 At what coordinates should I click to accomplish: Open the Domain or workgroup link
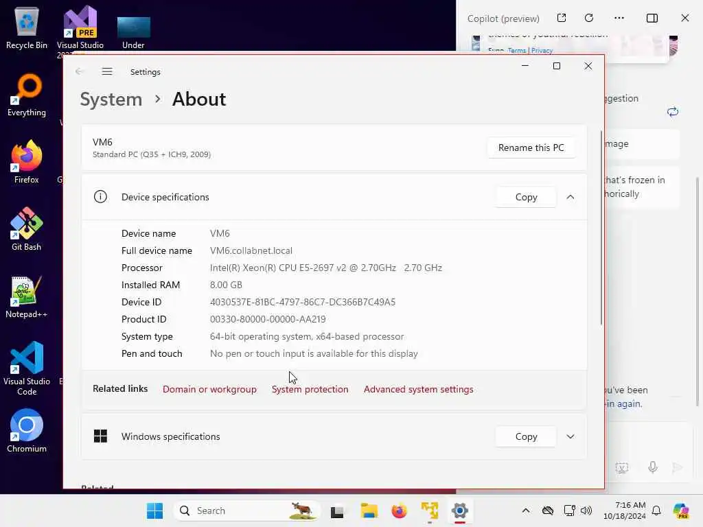point(209,389)
